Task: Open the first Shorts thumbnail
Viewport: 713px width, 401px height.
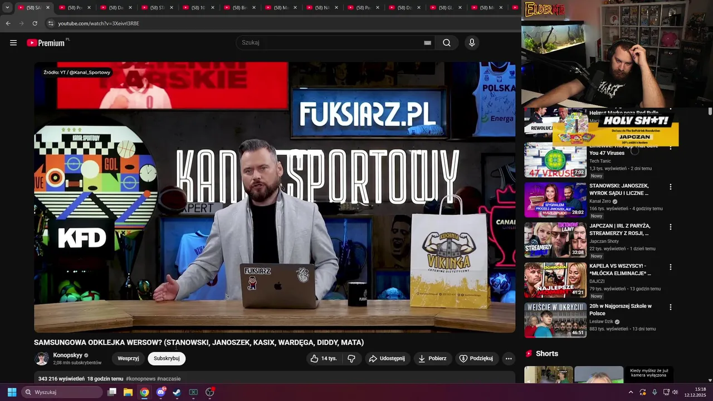Action: coord(548,375)
